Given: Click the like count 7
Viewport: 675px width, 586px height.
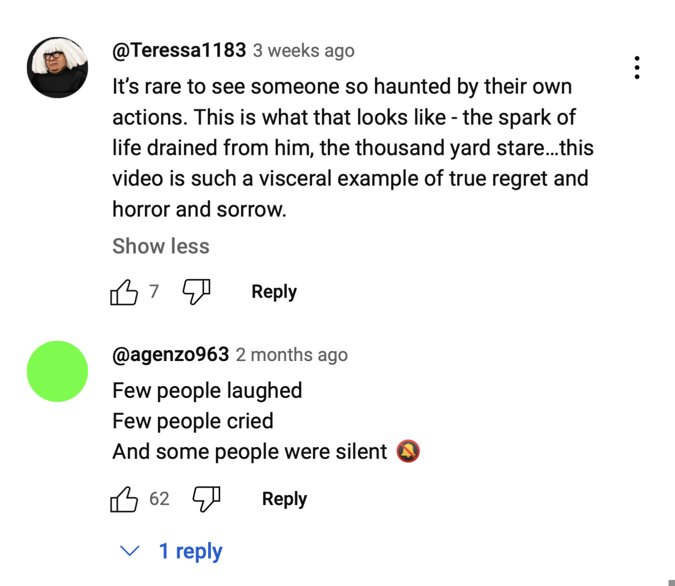Looking at the screenshot, I should [154, 291].
